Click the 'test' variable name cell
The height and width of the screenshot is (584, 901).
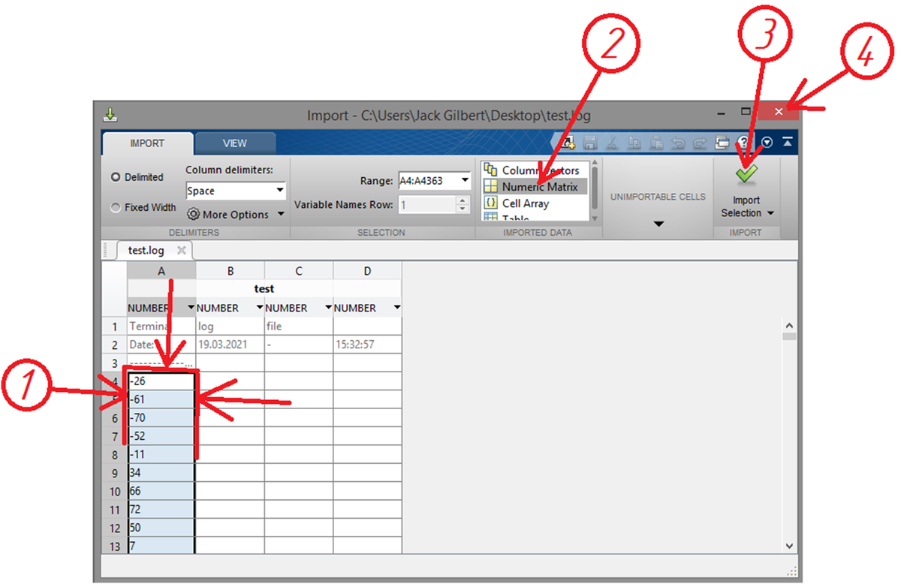(264, 288)
